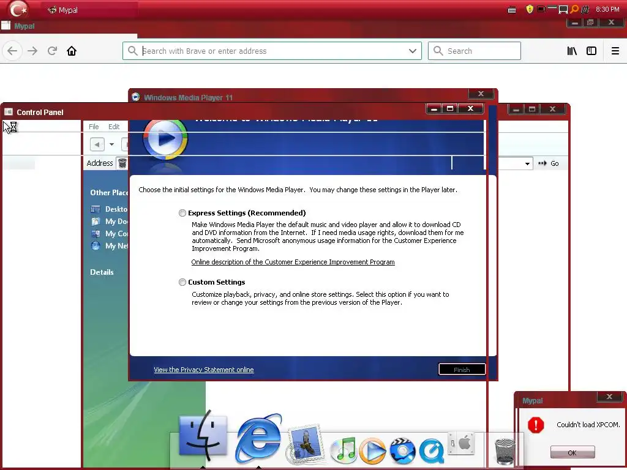Image resolution: width=627 pixels, height=470 pixels.
Task: Open System Preferences Apple icon in dock
Action: 461,444
